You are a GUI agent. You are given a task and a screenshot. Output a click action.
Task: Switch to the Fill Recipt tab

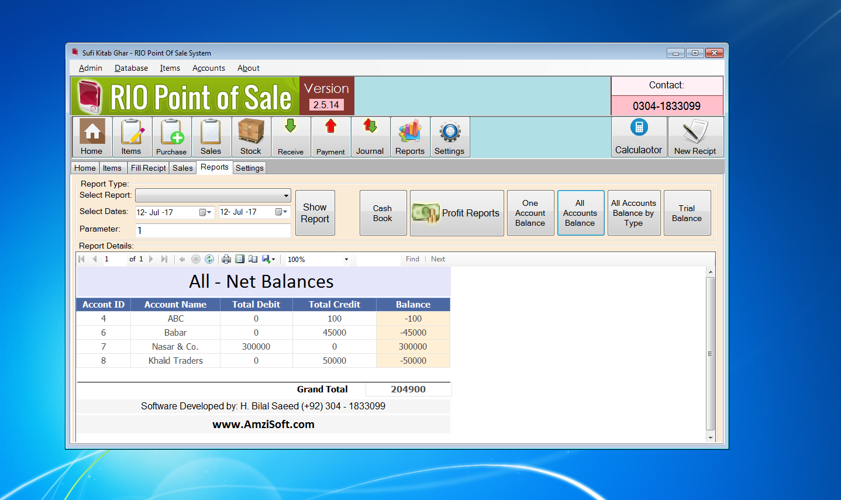coord(148,168)
